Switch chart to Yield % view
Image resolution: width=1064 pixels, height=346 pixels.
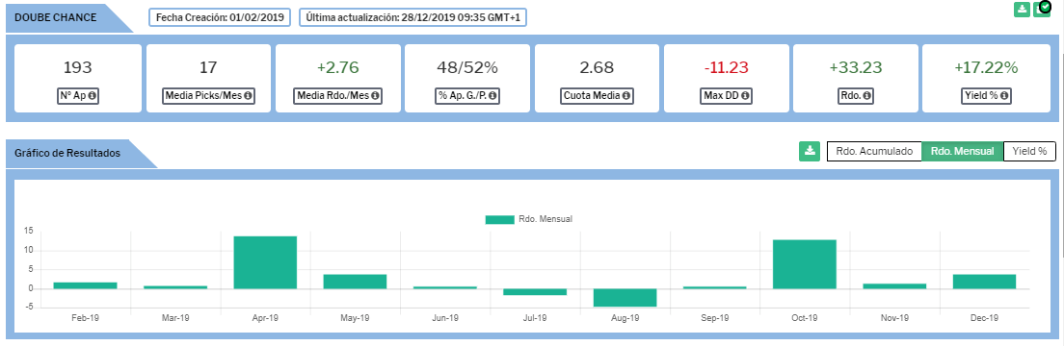click(x=1029, y=152)
